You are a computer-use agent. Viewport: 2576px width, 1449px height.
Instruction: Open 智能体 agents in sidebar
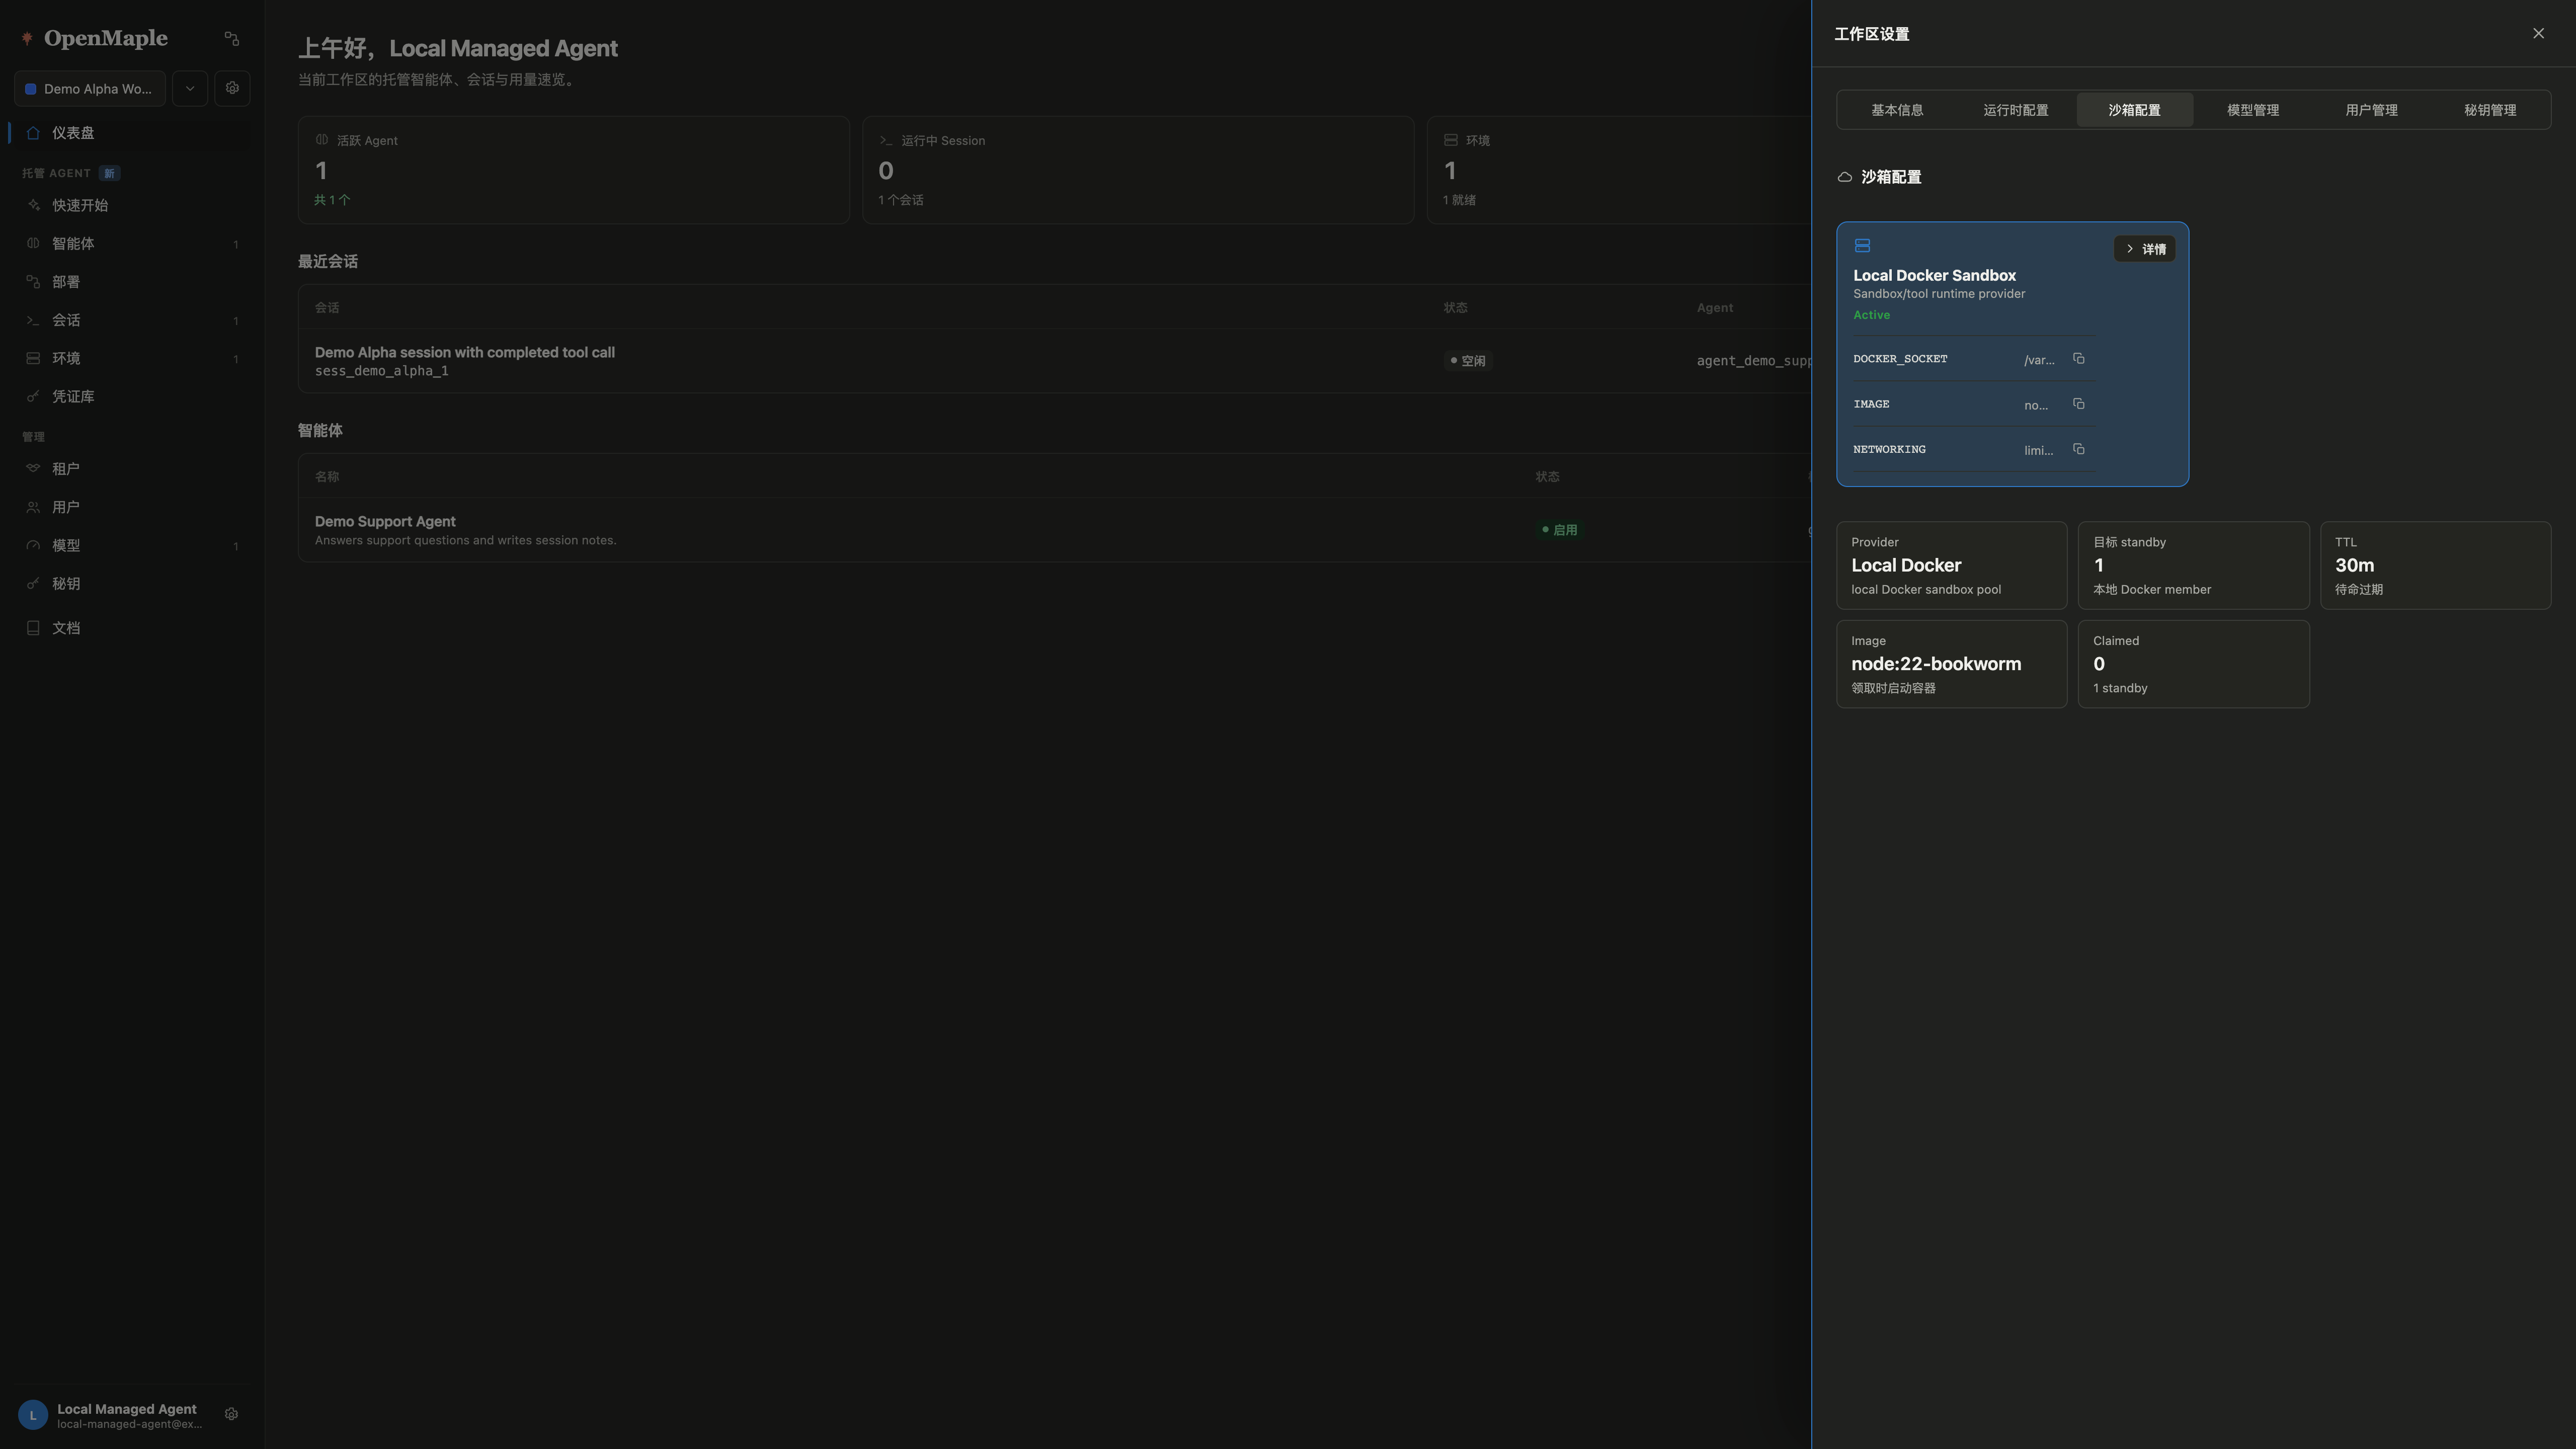[130, 243]
